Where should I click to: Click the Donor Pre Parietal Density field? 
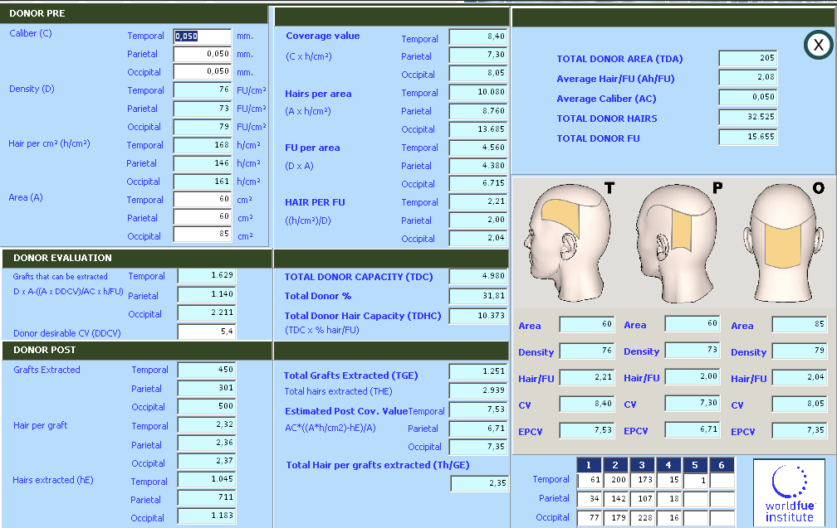[202, 109]
